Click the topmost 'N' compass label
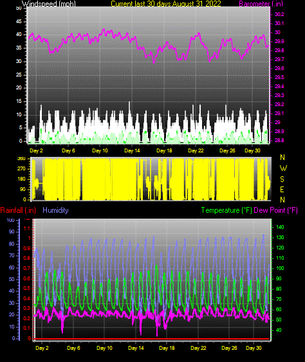 (282, 158)
